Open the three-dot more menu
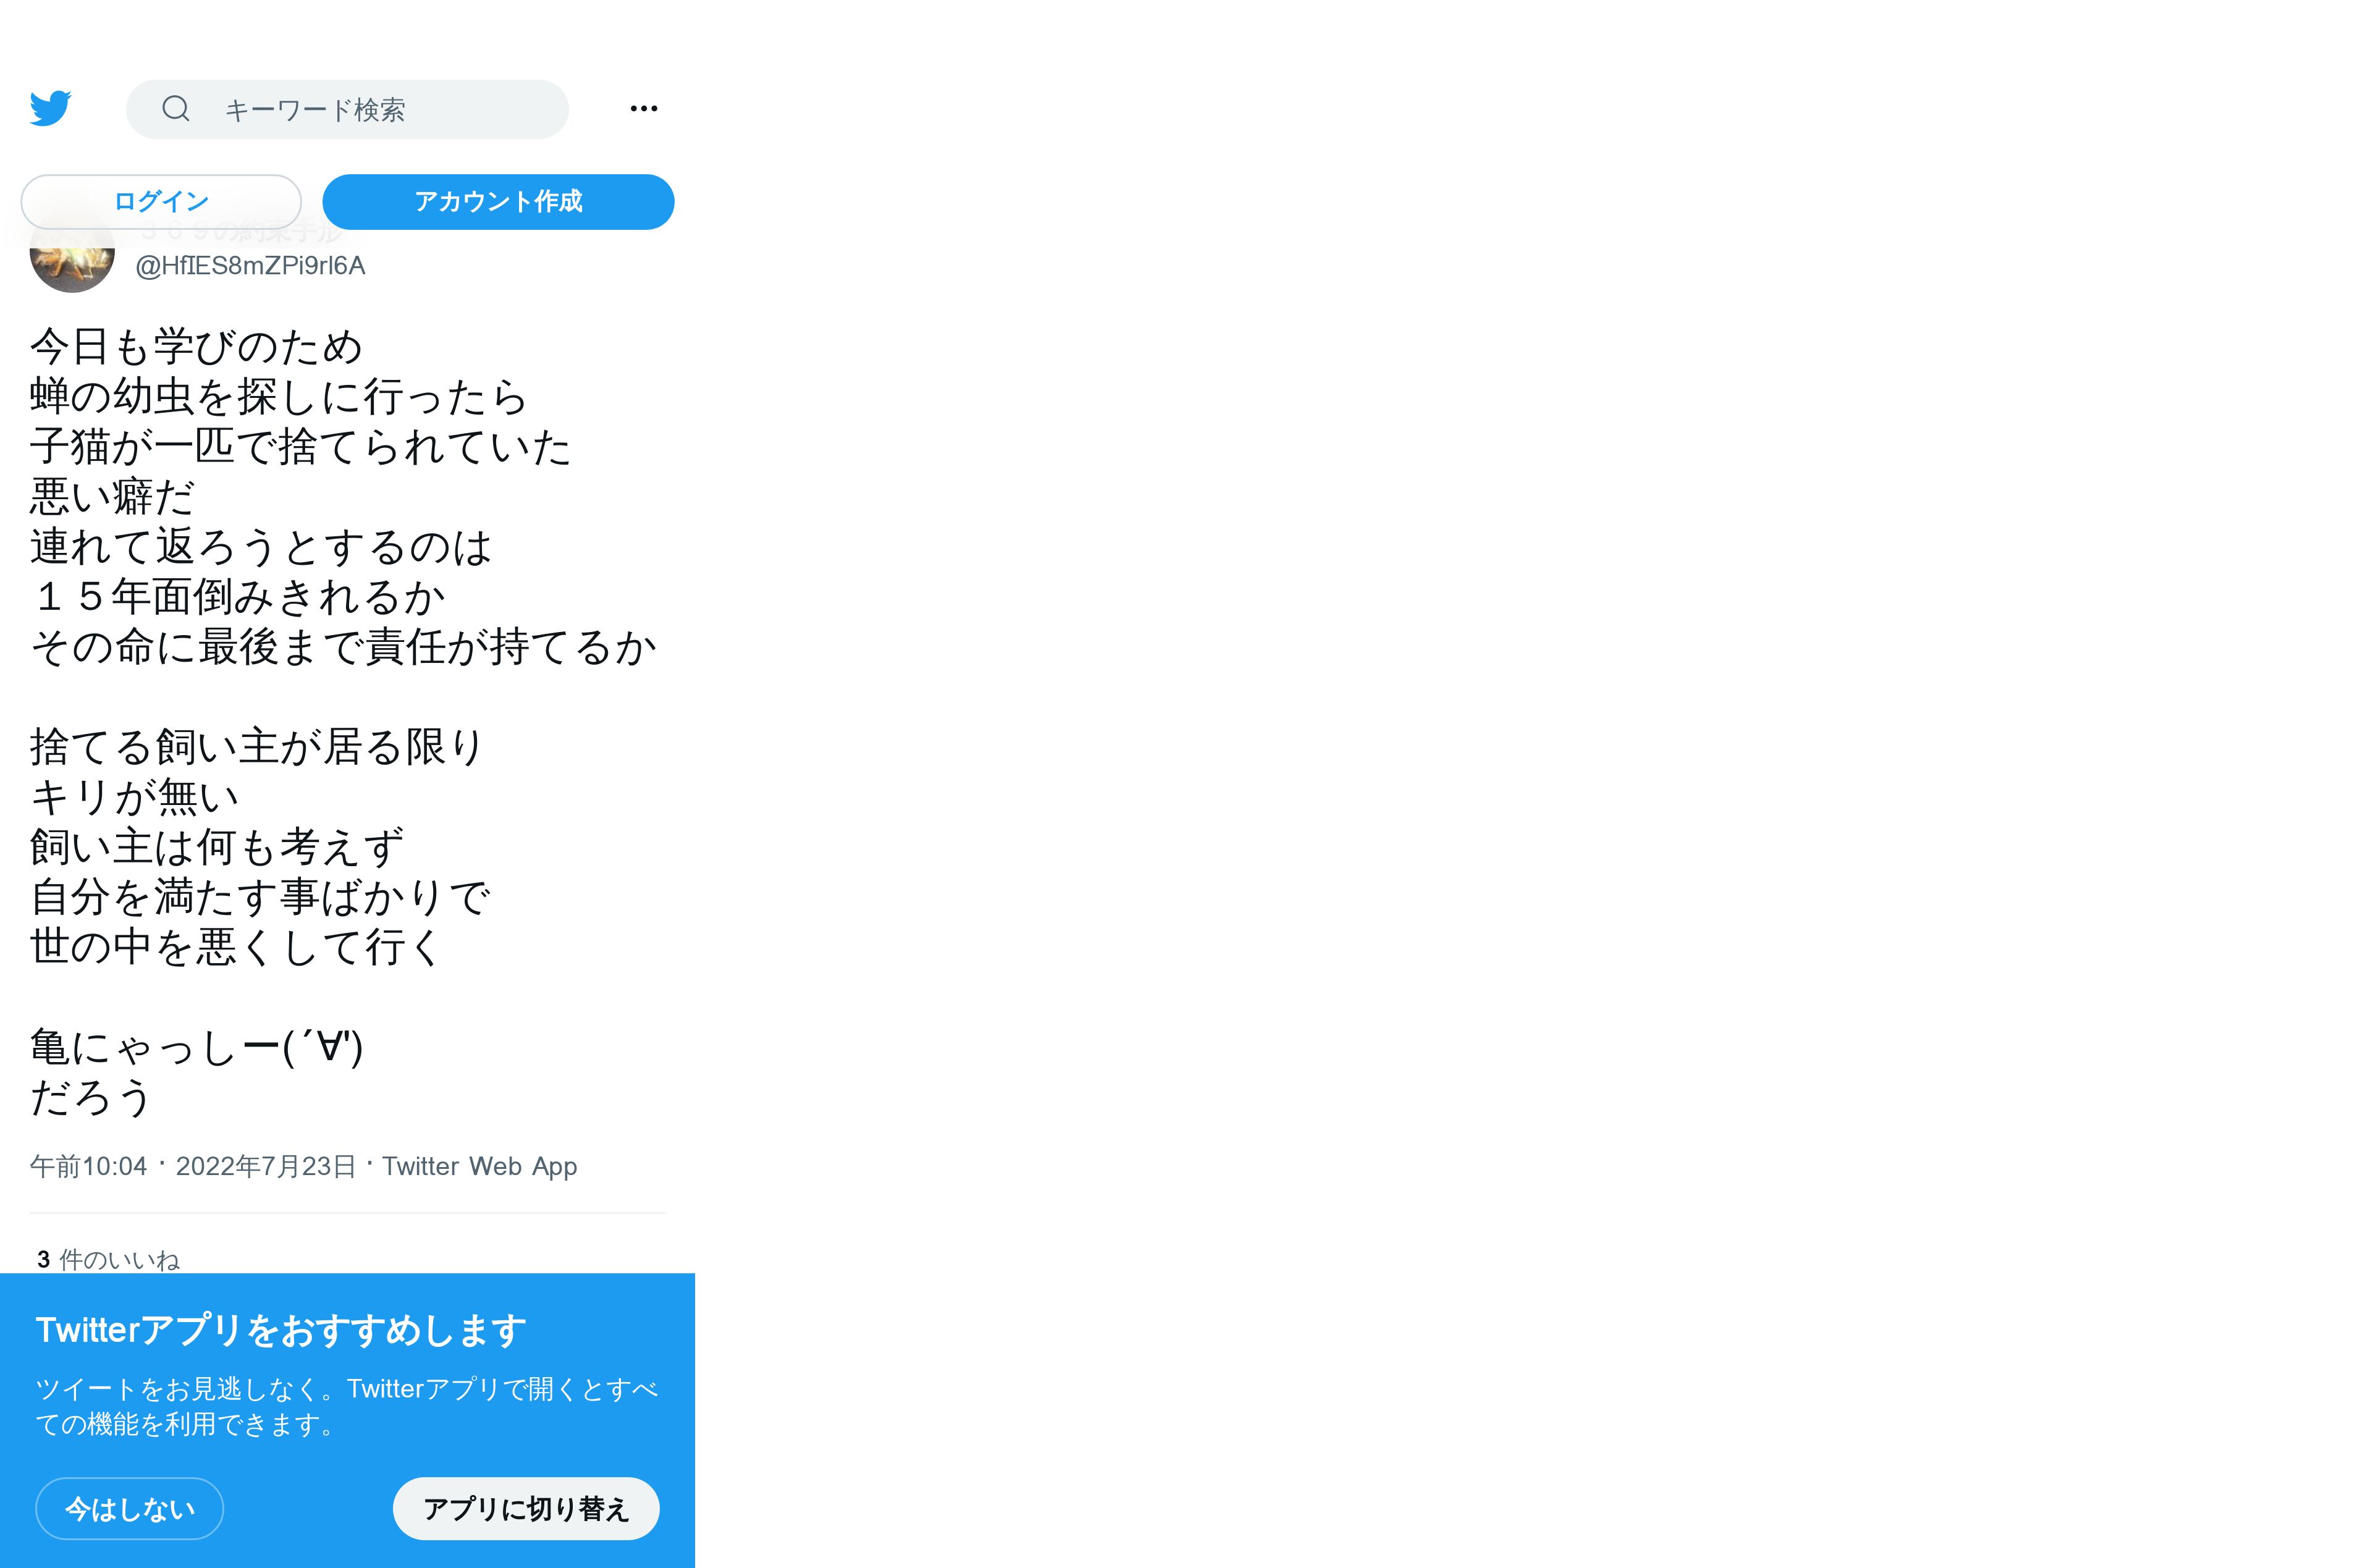The image size is (2380, 1568). tap(644, 108)
